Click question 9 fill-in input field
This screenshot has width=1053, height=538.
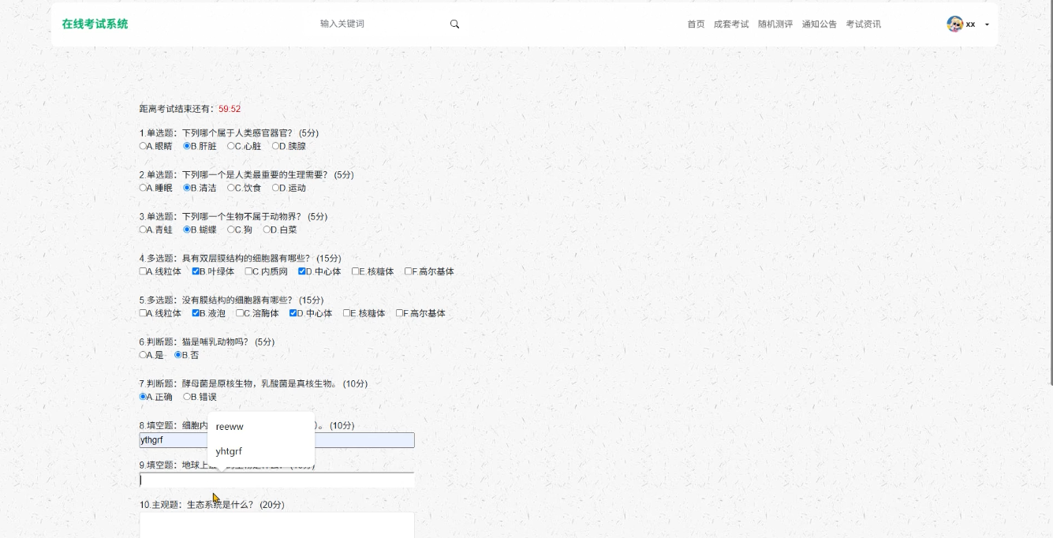click(277, 480)
